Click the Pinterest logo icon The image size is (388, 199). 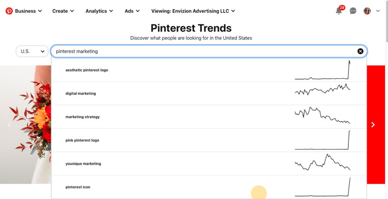click(9, 11)
